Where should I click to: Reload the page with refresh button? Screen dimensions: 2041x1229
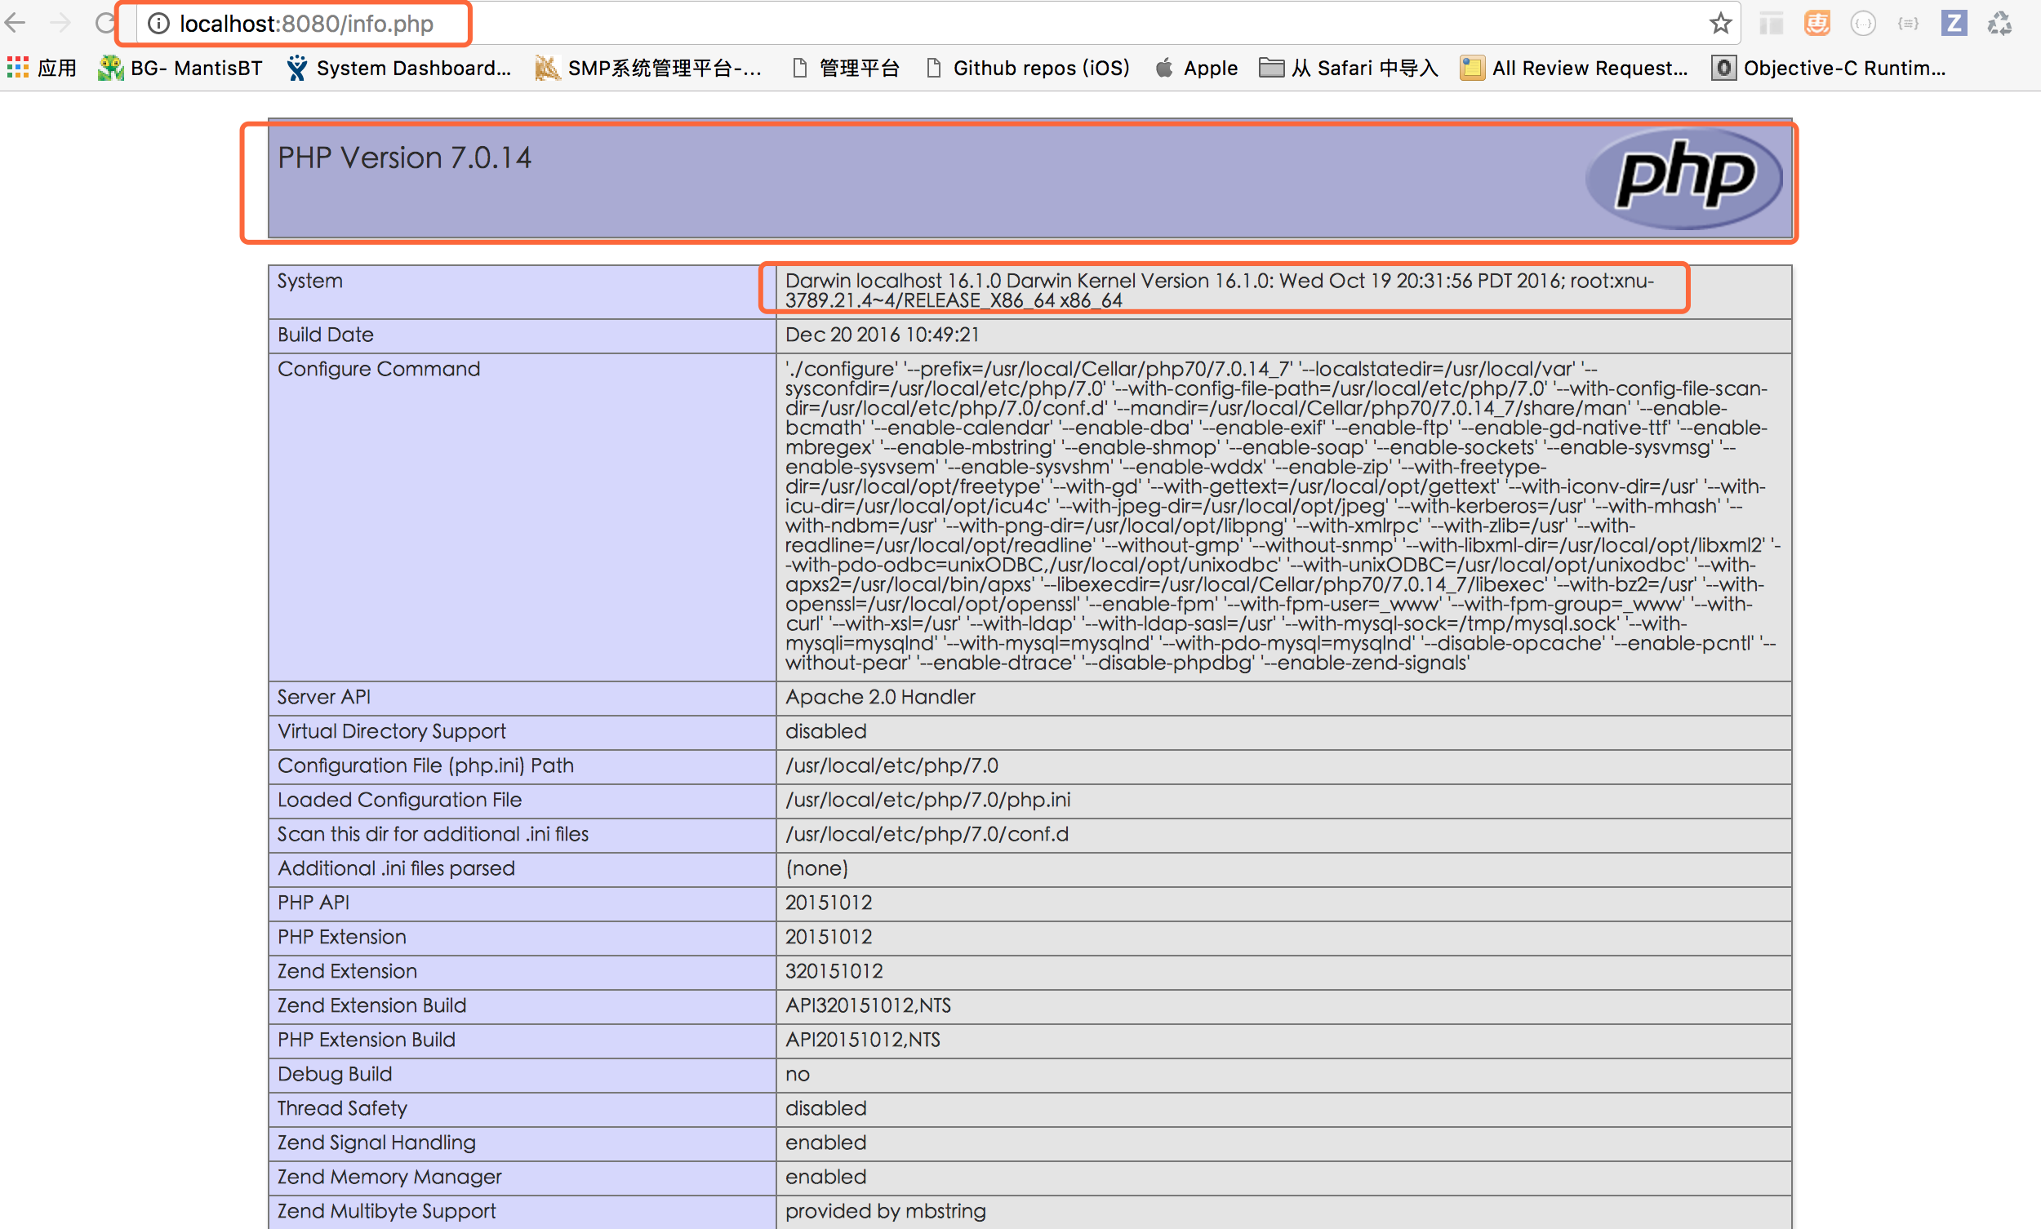pos(106,24)
